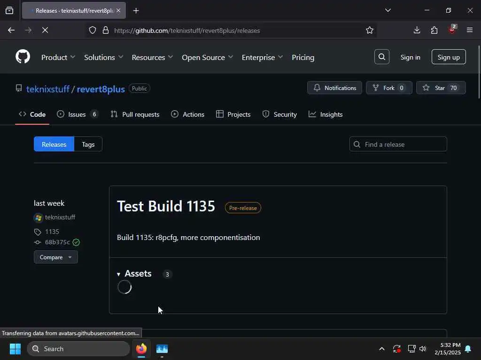This screenshot has width=481, height=360.
Task: Open the Code tab
Action: coord(32,114)
